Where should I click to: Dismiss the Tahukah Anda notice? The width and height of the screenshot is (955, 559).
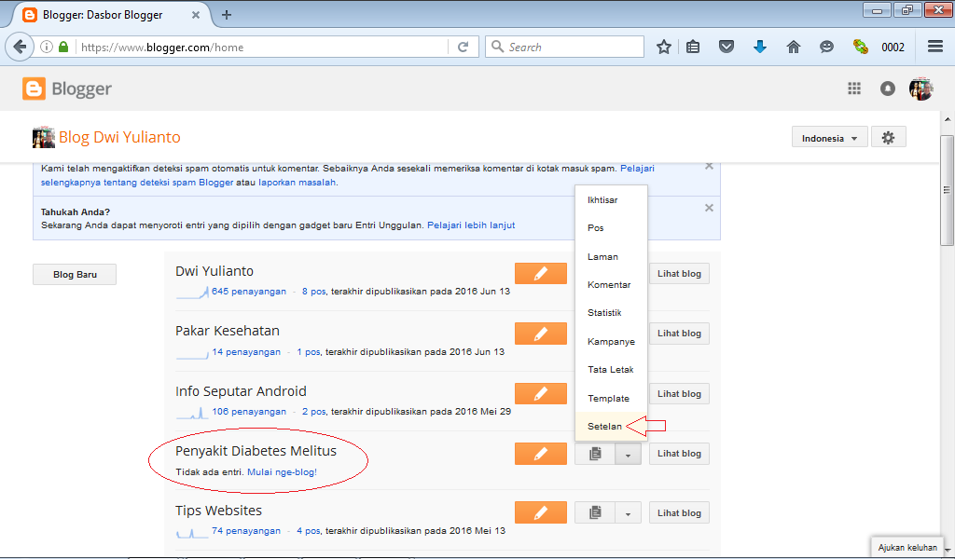click(709, 208)
